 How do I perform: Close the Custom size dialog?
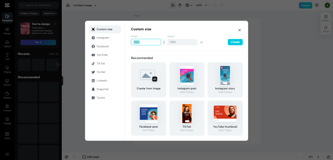[x=239, y=30]
